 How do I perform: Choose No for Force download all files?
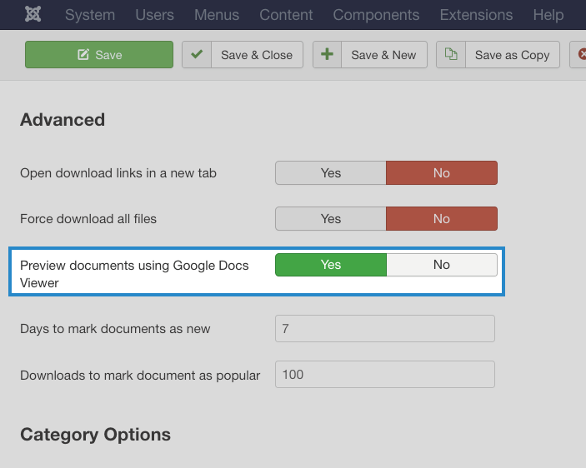tap(442, 219)
